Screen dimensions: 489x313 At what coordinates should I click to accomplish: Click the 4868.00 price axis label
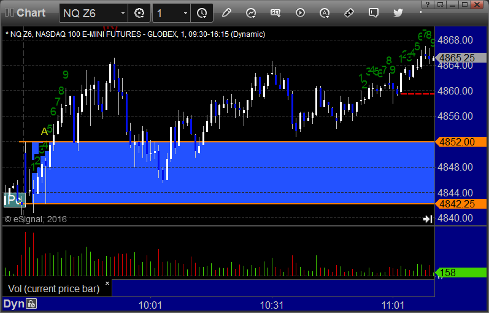pos(455,40)
